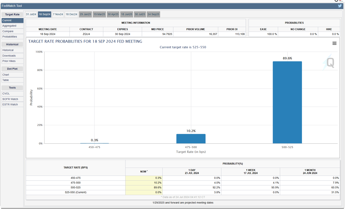Open the 18 Dec24 meeting tab
This screenshot has height=210, width=345.
click(x=71, y=14)
